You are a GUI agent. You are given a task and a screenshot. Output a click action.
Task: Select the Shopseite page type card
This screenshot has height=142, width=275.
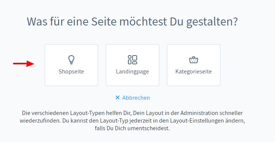pos(71,65)
